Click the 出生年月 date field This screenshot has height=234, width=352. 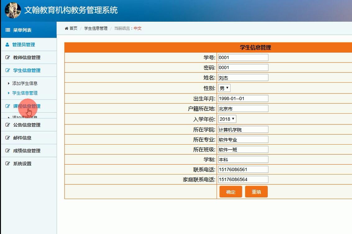tap(243, 98)
